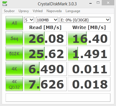Open the Language menu
The width and height of the screenshot is (116, 106).
tap(73, 11)
